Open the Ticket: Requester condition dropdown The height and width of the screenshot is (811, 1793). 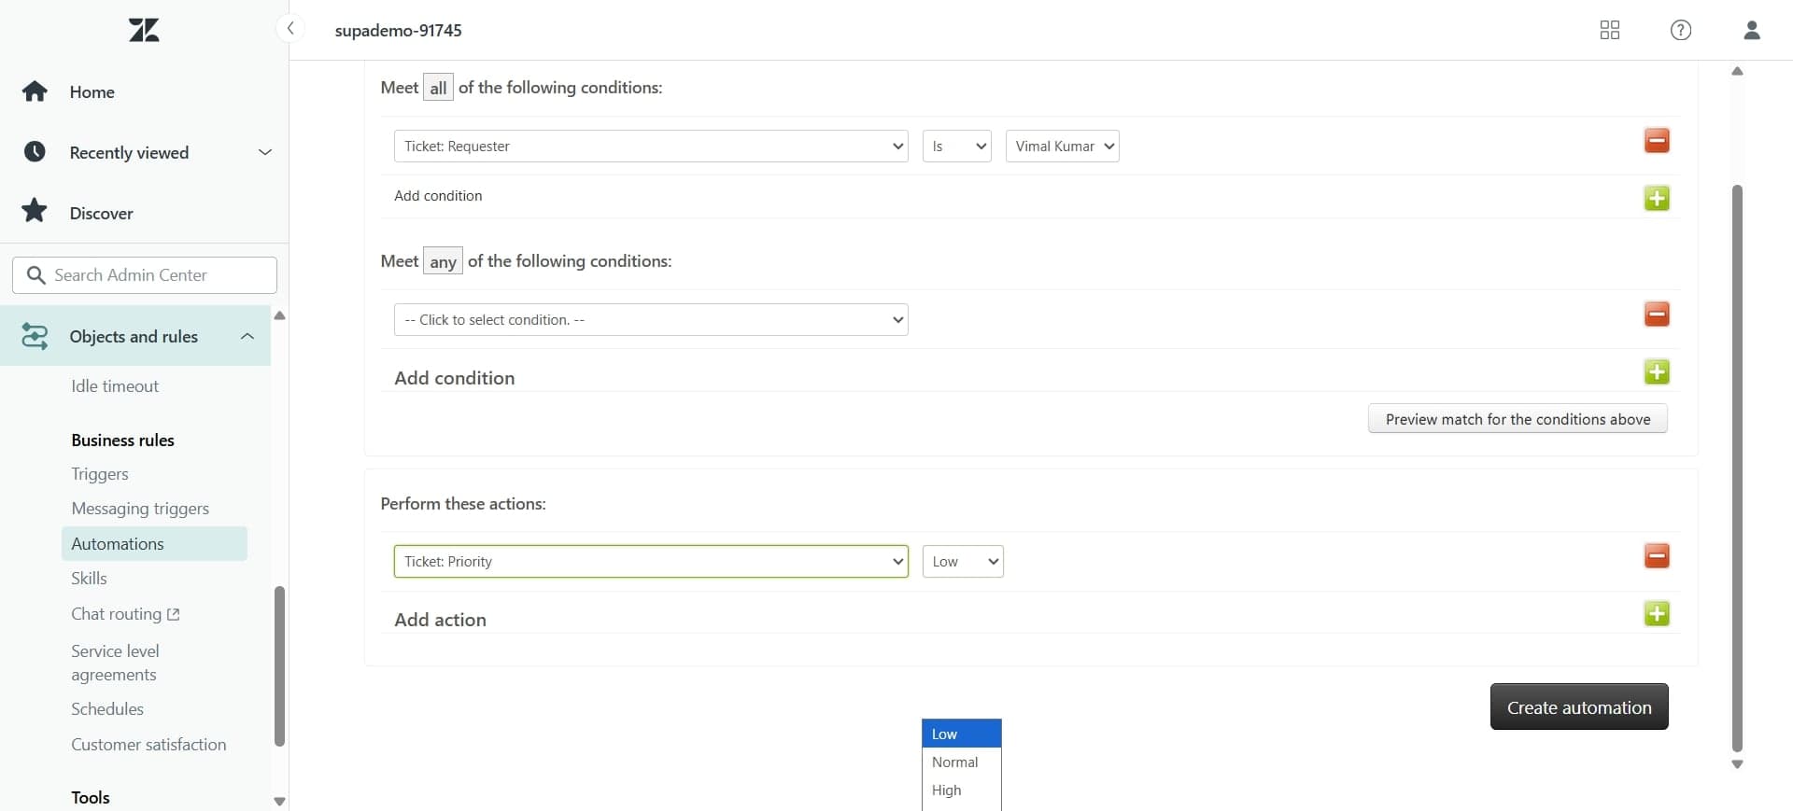coord(651,147)
